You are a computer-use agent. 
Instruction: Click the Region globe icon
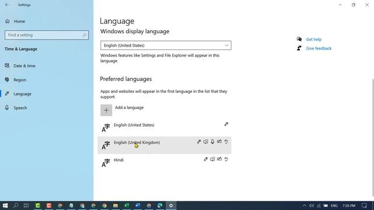(7, 79)
